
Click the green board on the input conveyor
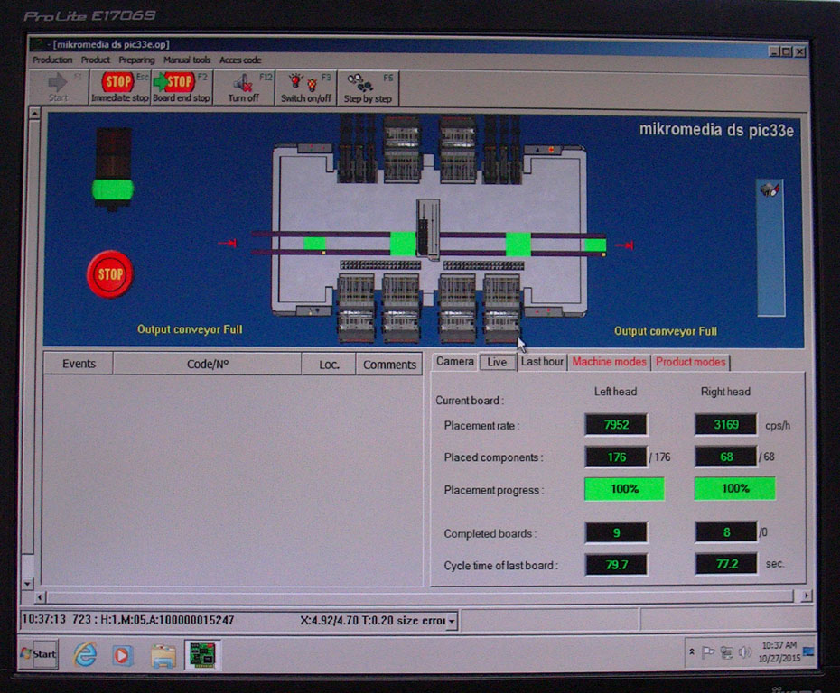coord(314,244)
